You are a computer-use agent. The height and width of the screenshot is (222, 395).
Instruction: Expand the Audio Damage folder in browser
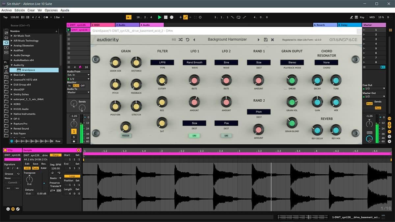click(x=12, y=55)
